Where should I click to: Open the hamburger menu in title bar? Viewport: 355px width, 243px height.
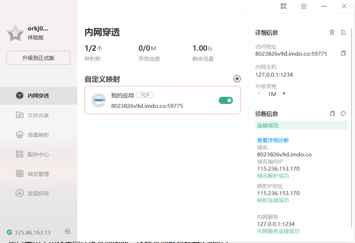coord(304,6)
